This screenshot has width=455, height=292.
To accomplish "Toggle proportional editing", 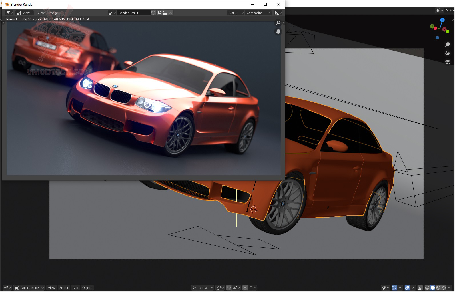I will coord(245,288).
